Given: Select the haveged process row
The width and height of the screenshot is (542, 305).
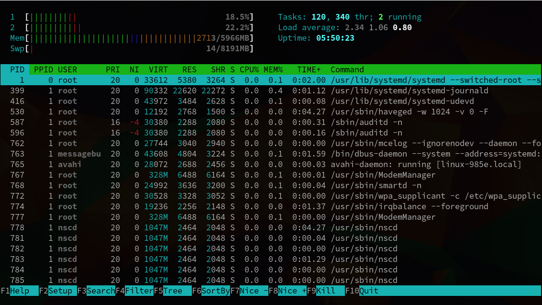Looking at the screenshot, I should (x=271, y=112).
